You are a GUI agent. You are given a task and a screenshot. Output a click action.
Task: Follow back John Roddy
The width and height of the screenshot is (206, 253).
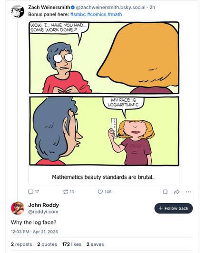pos(174,208)
